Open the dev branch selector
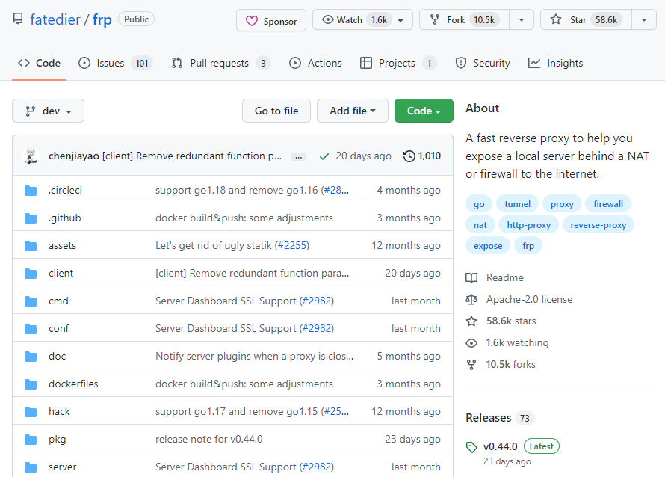 tap(48, 110)
